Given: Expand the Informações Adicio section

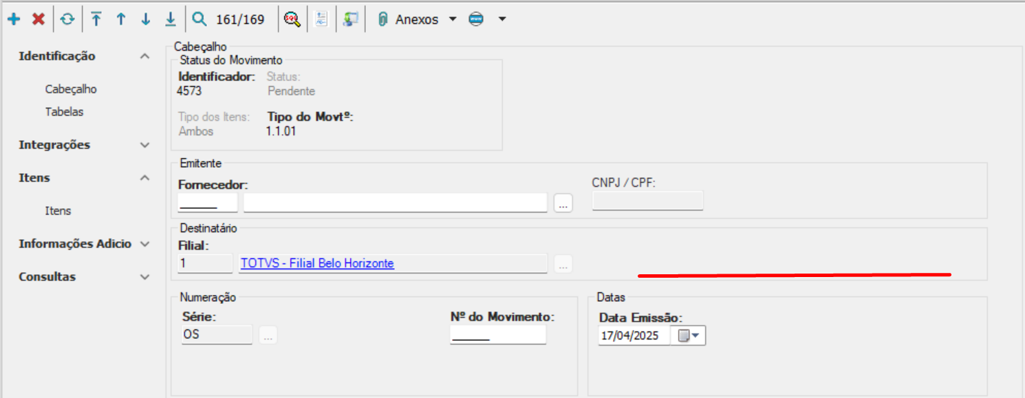Looking at the screenshot, I should click(x=144, y=244).
